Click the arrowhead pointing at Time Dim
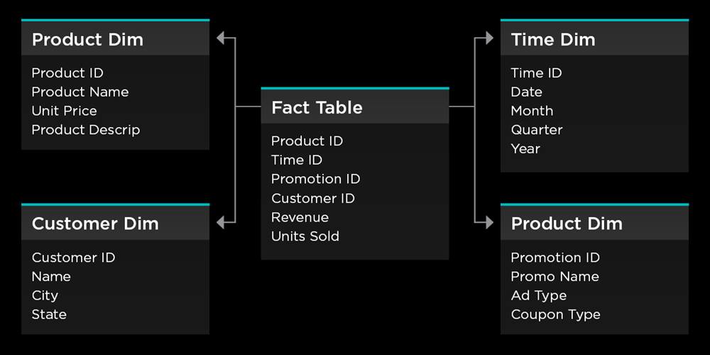The image size is (710, 355). 487,38
